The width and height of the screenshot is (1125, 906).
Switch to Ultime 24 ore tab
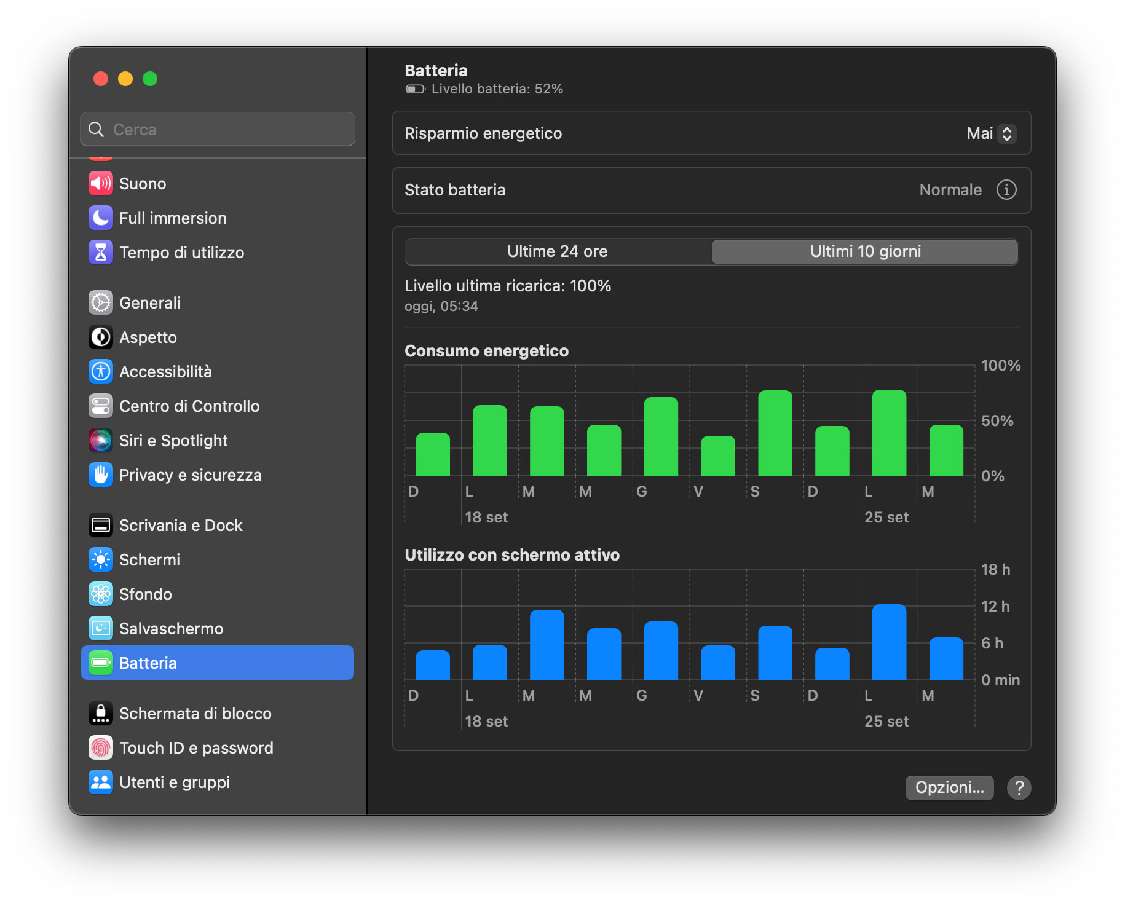click(558, 251)
